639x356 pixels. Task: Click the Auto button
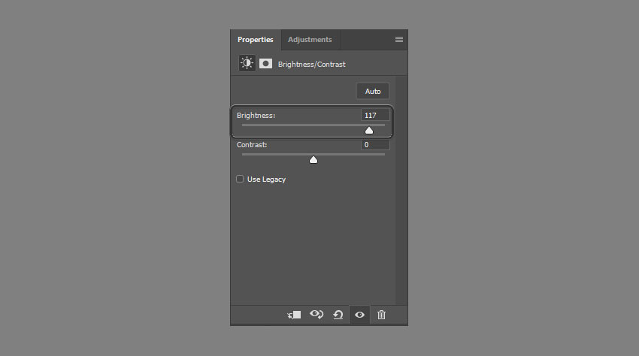click(x=373, y=91)
